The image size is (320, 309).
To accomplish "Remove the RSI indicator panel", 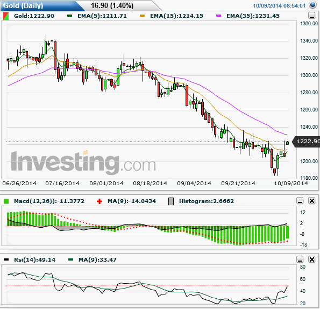I will [x=312, y=259].
